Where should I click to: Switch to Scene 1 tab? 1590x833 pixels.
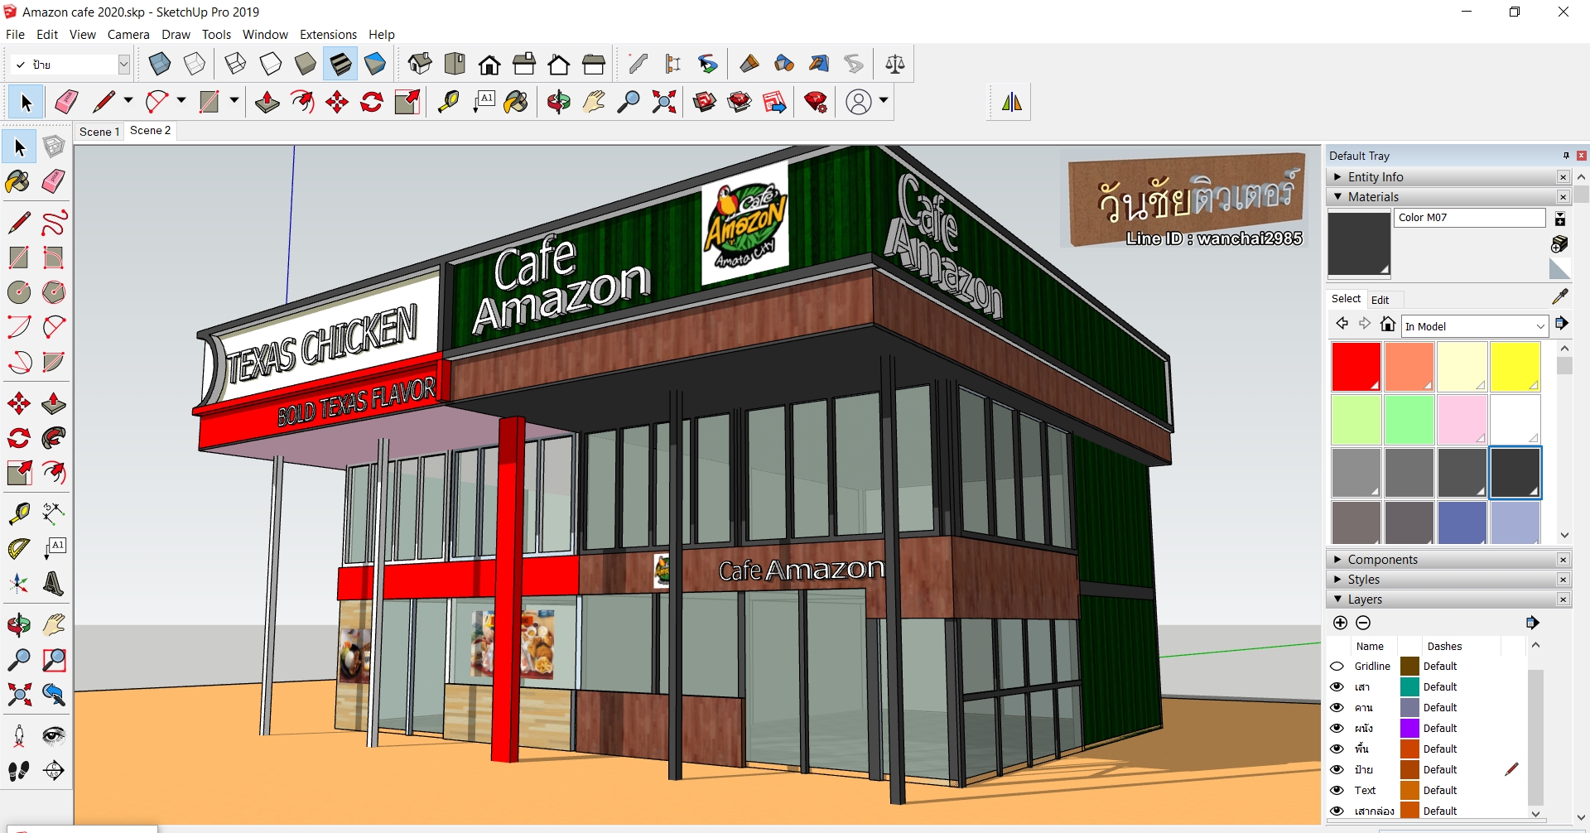click(x=99, y=132)
